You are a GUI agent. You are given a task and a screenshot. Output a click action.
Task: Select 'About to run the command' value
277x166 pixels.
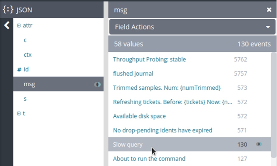149,158
